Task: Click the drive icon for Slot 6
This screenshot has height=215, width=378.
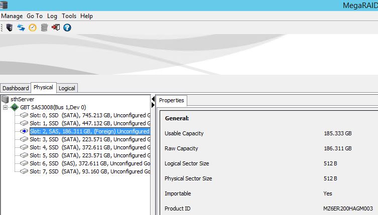Action: point(24,163)
